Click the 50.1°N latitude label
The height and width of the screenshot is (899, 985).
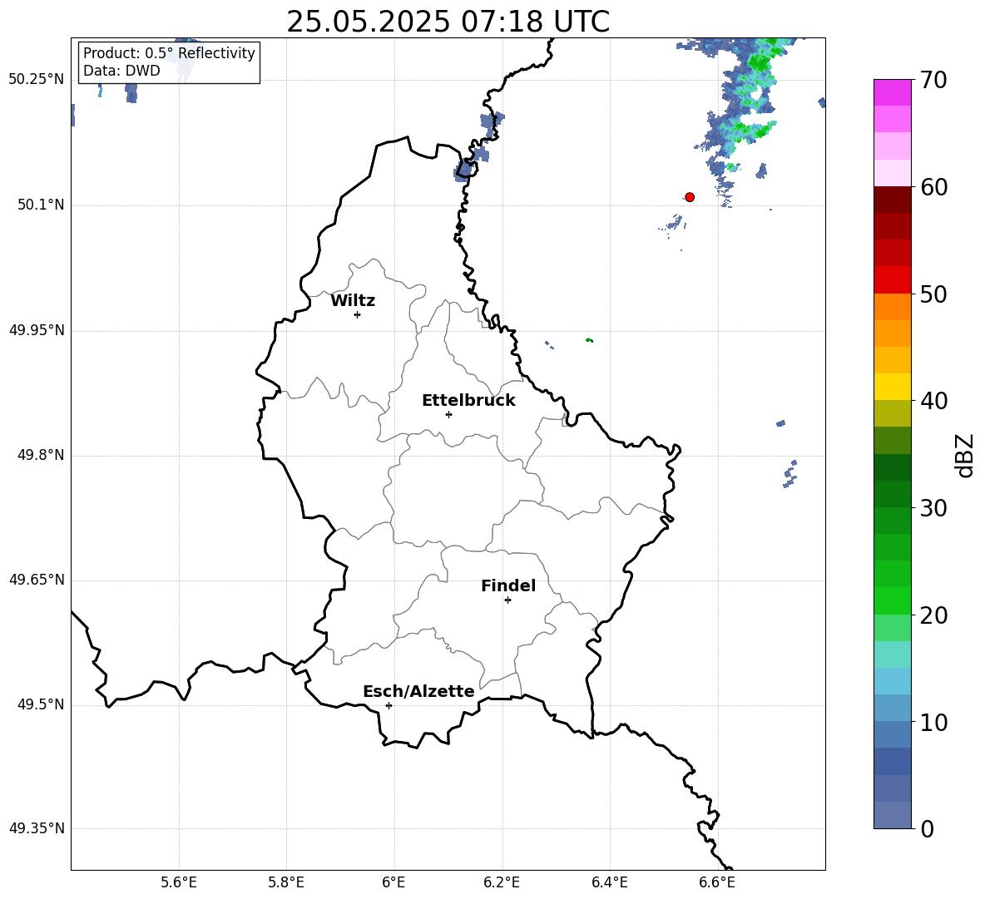[x=41, y=205]
